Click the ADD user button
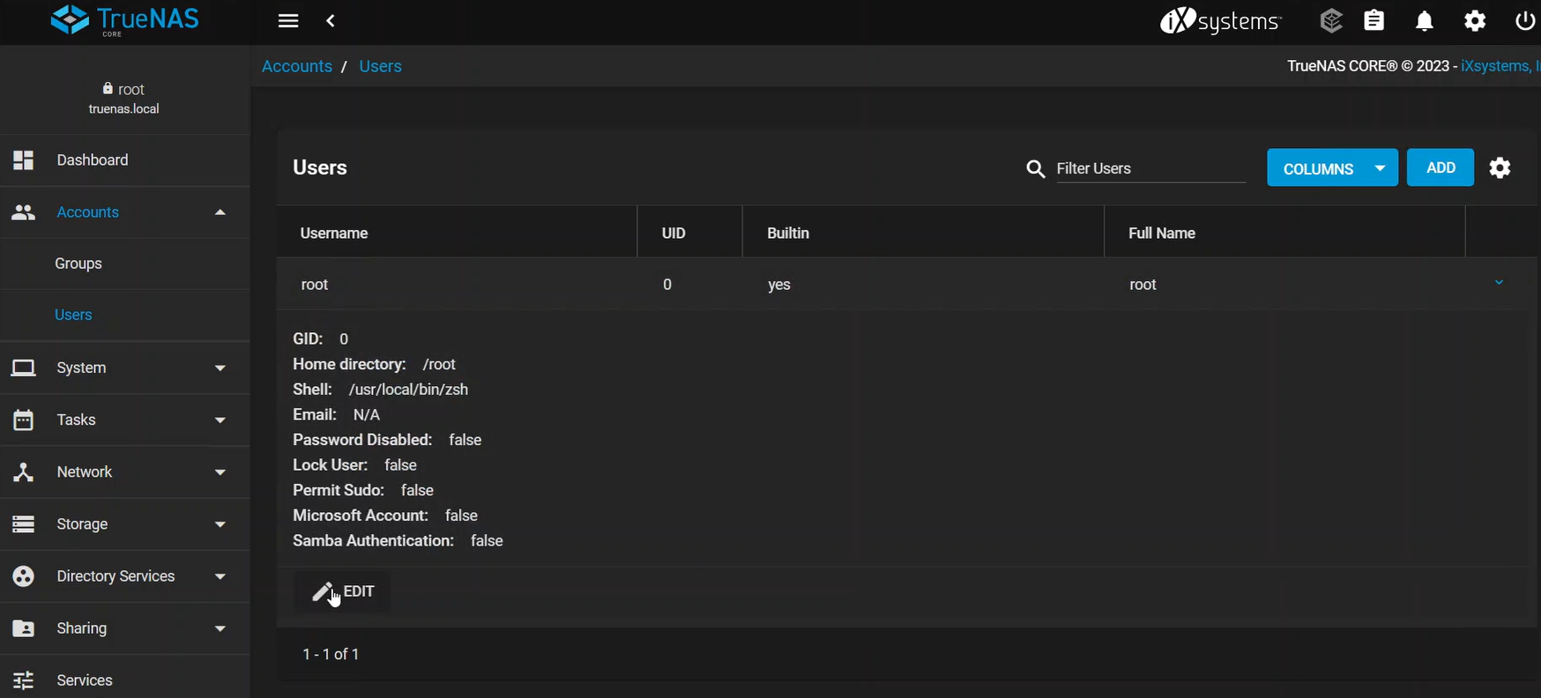 [1440, 167]
